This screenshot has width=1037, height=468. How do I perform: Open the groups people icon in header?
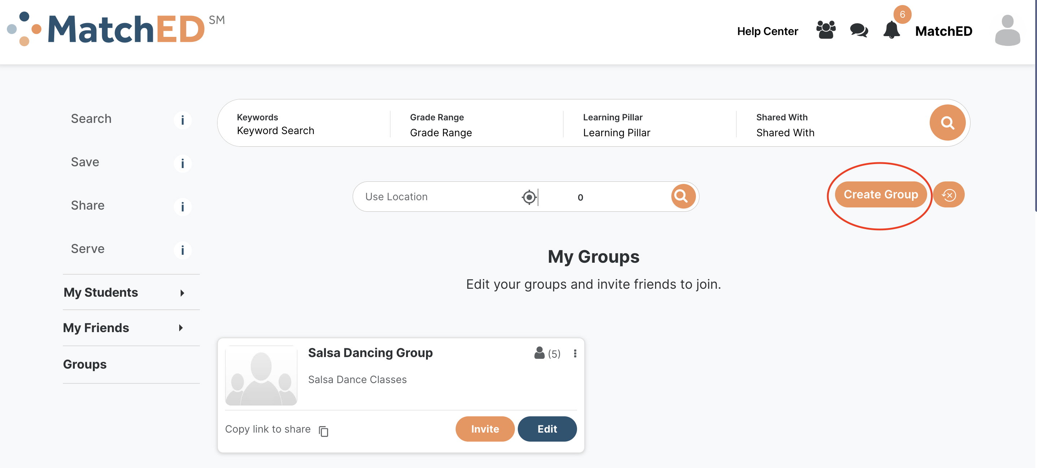(826, 30)
